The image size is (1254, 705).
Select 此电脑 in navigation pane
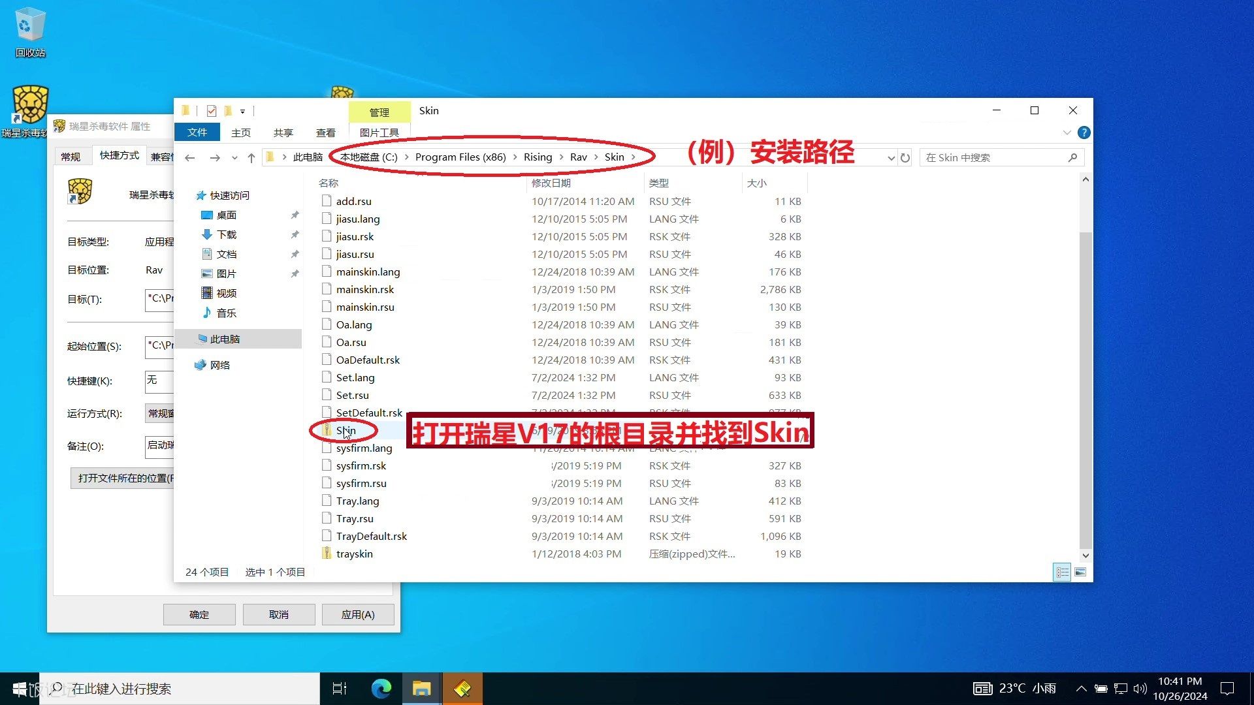click(x=225, y=339)
